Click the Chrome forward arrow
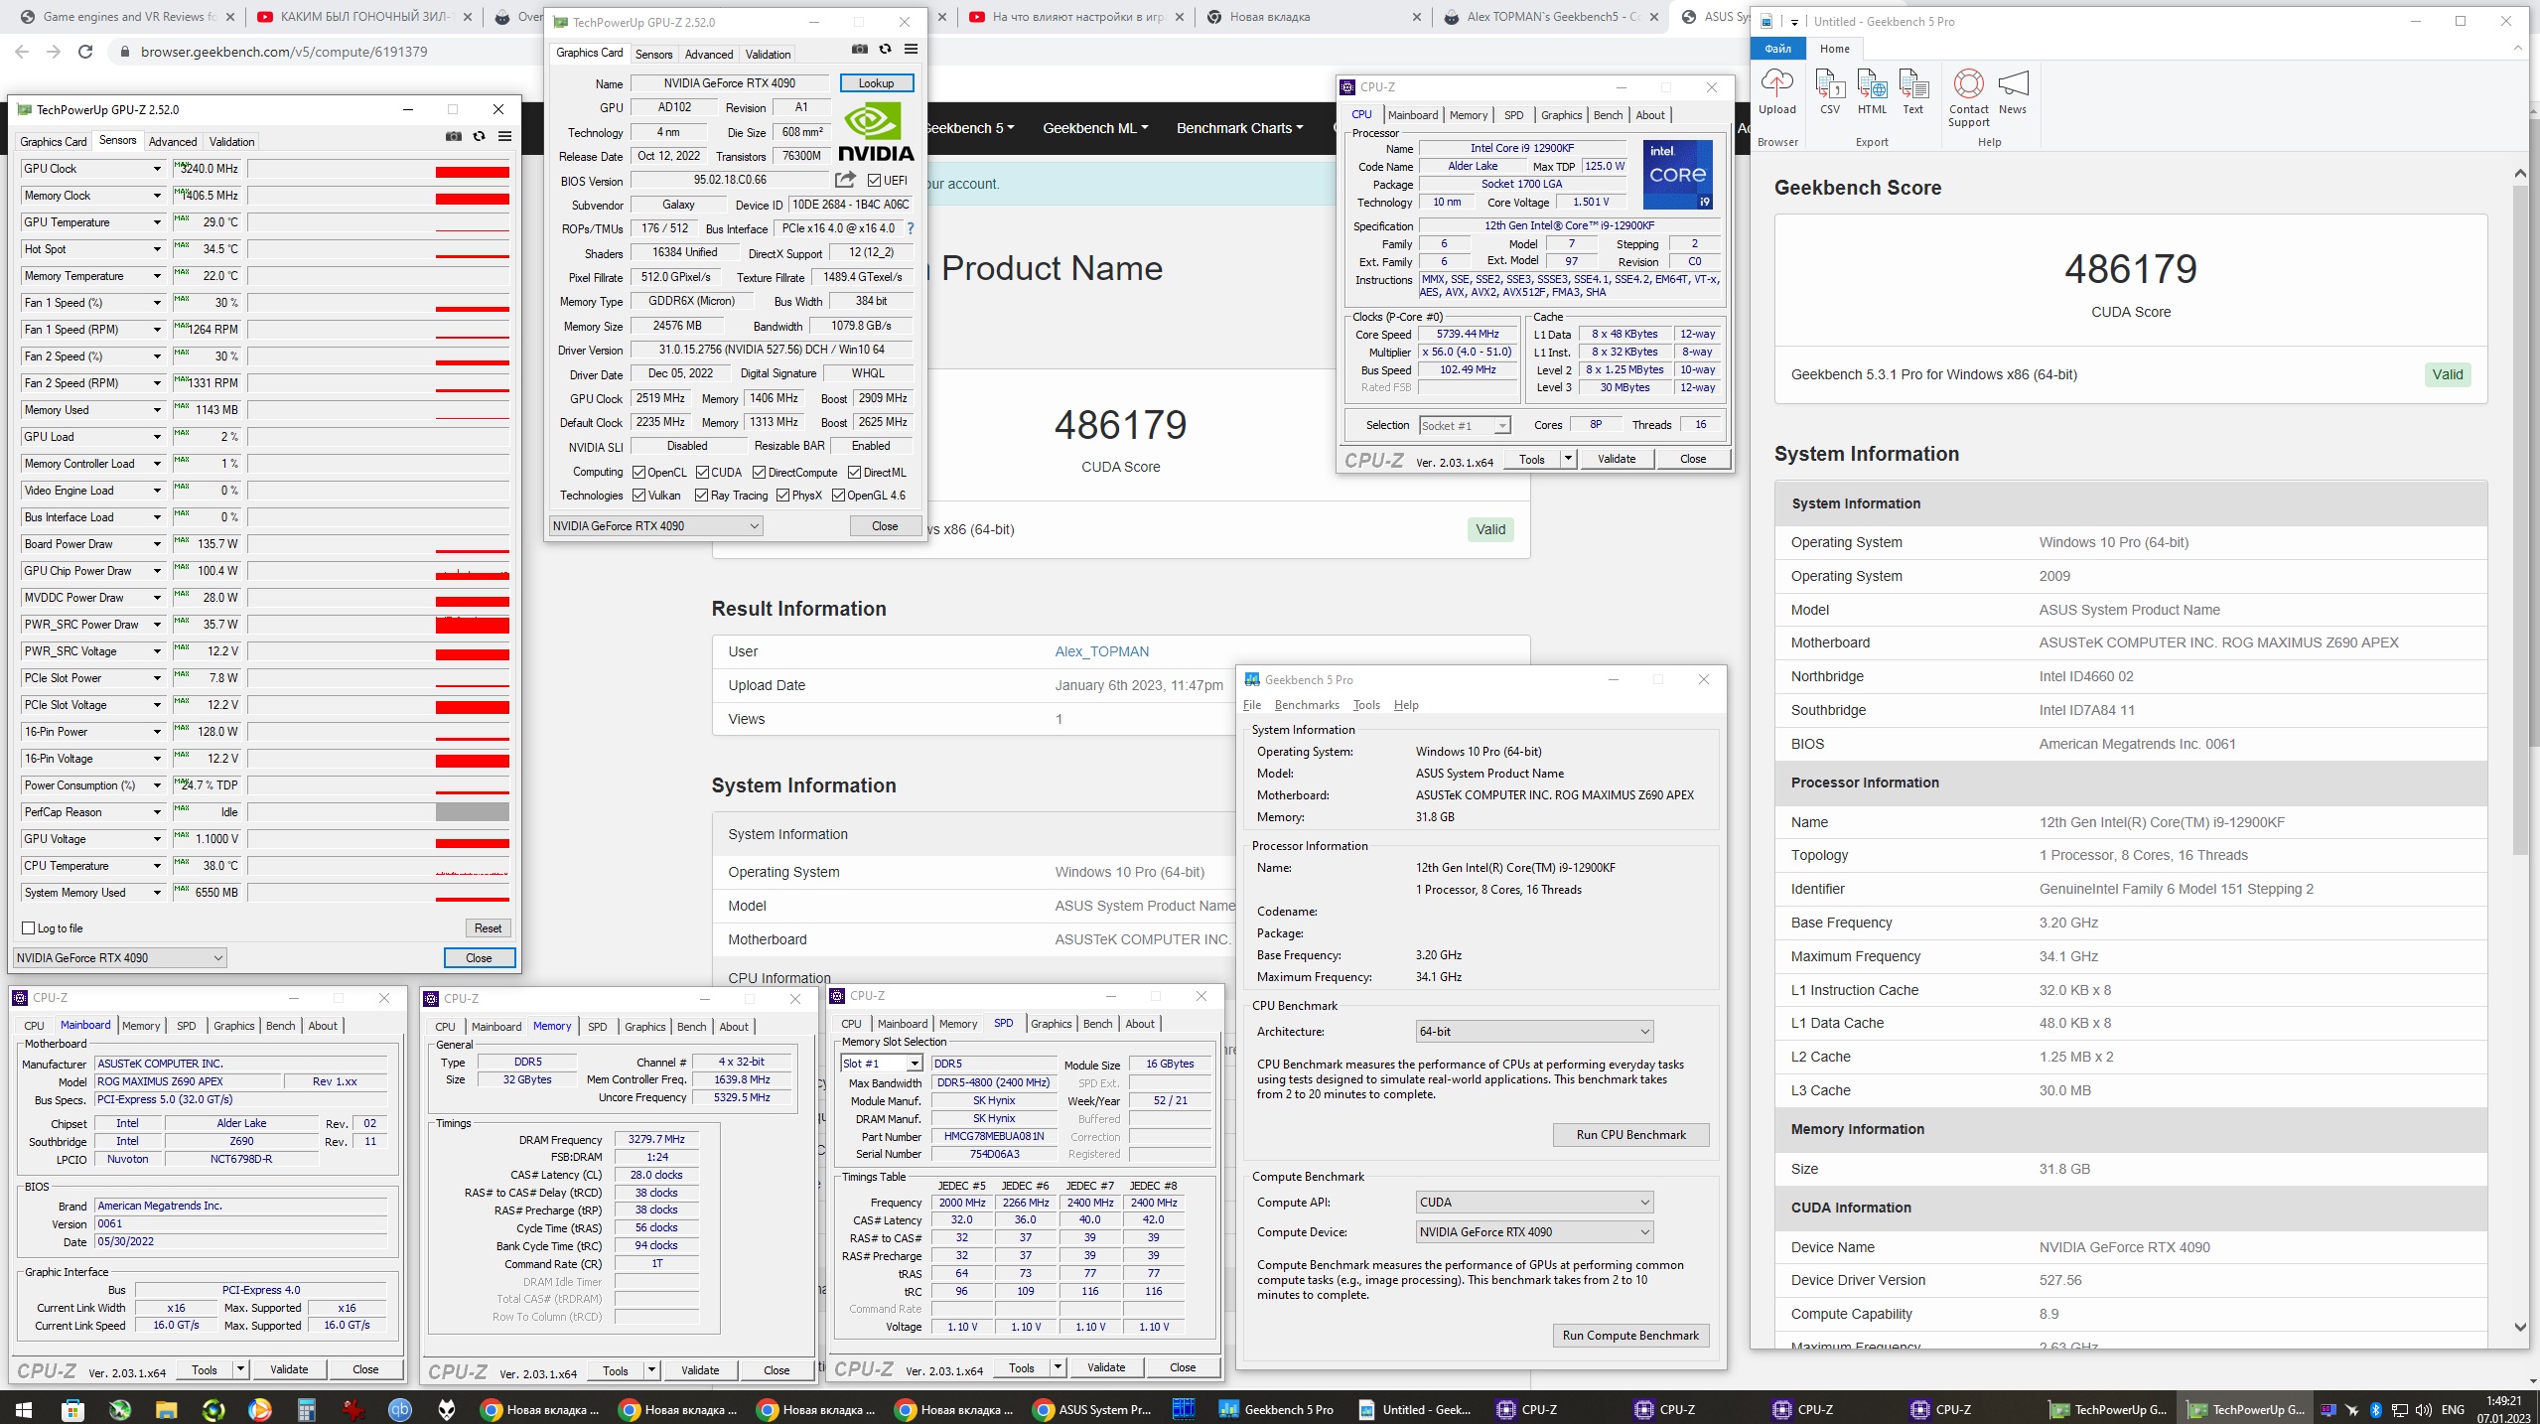 (x=54, y=52)
